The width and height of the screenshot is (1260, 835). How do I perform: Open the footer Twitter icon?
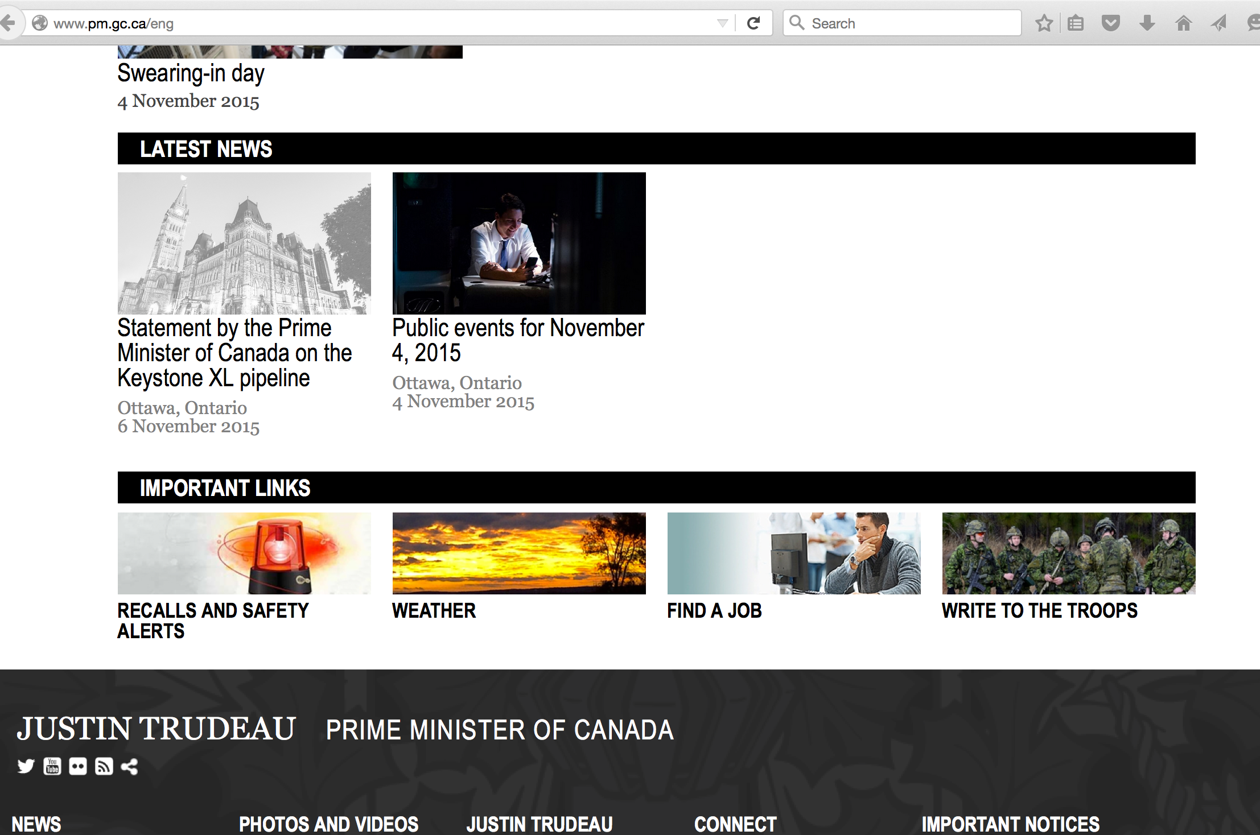(x=26, y=766)
